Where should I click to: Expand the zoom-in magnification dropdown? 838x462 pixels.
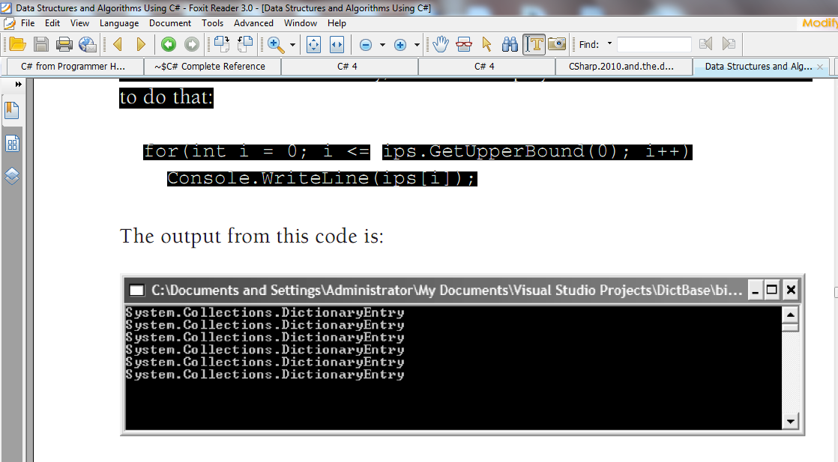click(417, 45)
